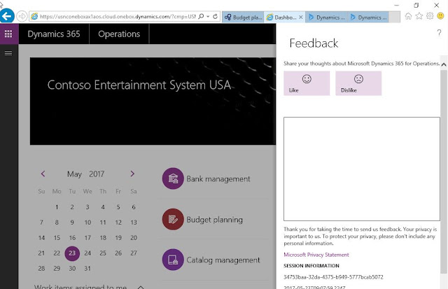Open Favorites with the star icon
448x289 pixels.
point(419,16)
